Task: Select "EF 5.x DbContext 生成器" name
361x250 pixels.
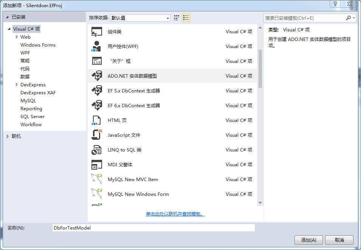Action: pos(134,91)
